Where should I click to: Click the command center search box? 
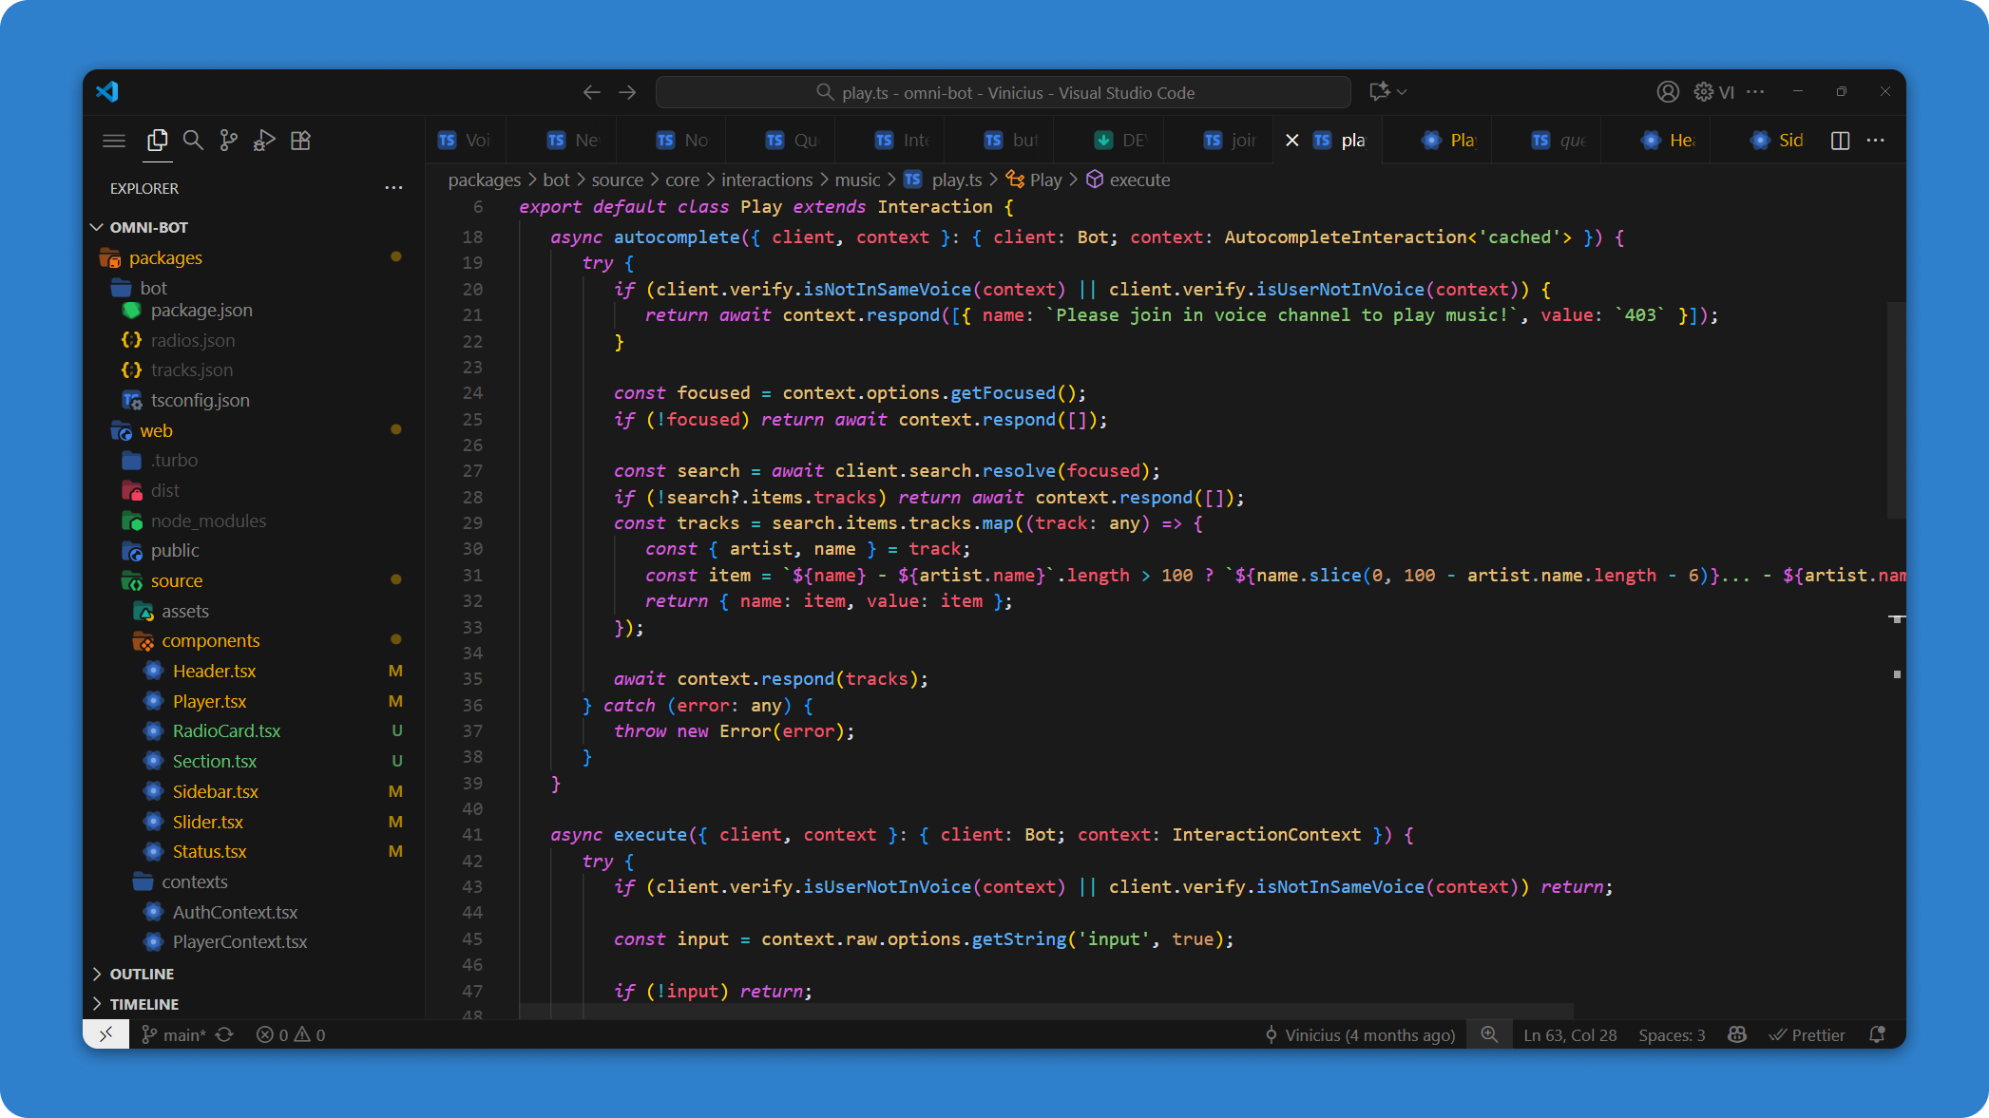click(x=1004, y=92)
